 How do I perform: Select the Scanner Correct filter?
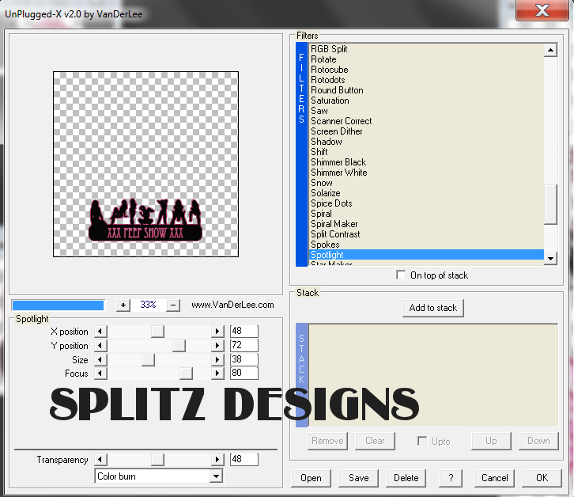(x=426, y=121)
